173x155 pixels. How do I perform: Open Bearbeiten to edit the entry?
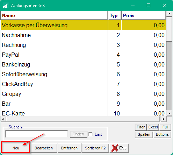pos(44,148)
